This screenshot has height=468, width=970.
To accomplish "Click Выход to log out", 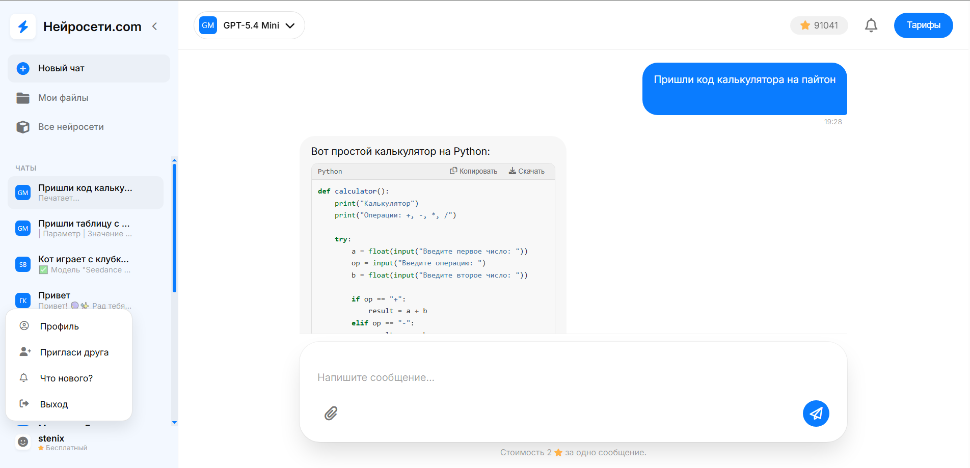I will point(53,404).
